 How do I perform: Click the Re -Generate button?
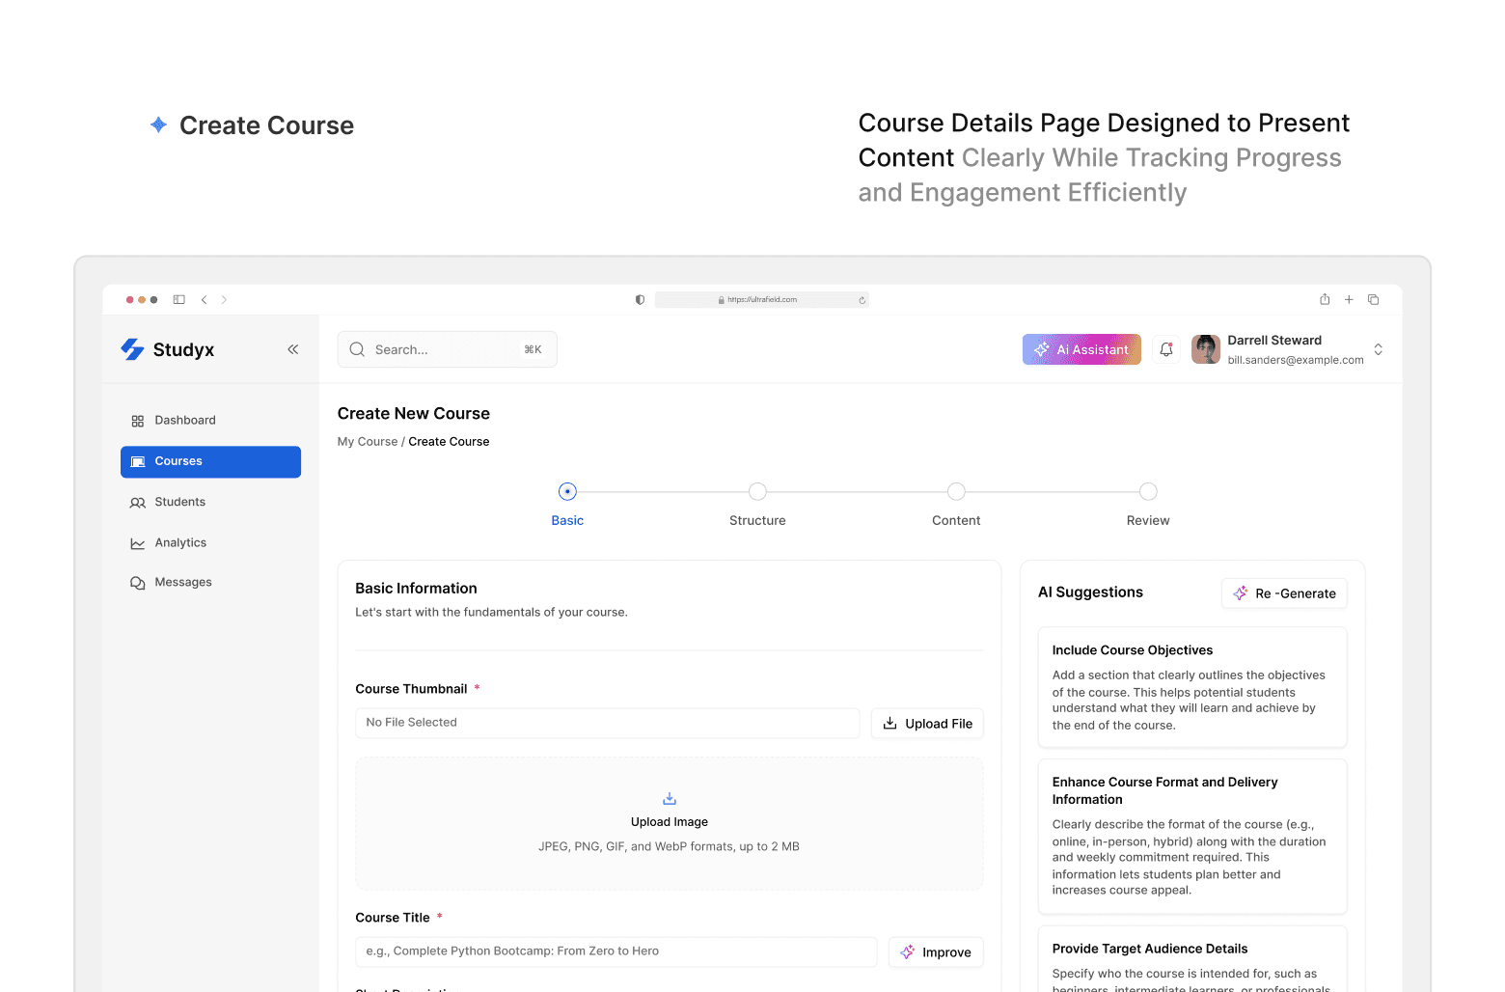(x=1284, y=593)
